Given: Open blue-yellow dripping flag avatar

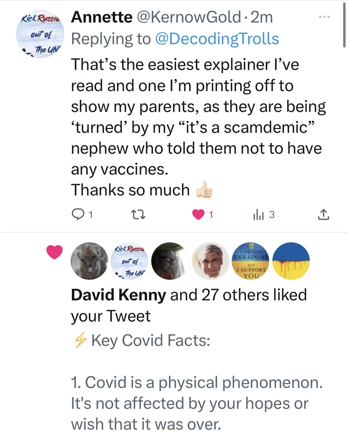Looking at the screenshot, I should pyautogui.click(x=291, y=260).
